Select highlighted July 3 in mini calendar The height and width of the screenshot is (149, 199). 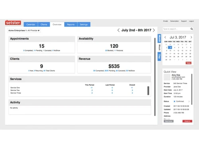tap(170, 47)
